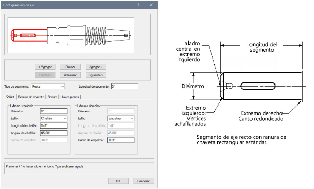Click the left end Diámetro field
Screen dimensions: 314x189
[x=54, y=111]
